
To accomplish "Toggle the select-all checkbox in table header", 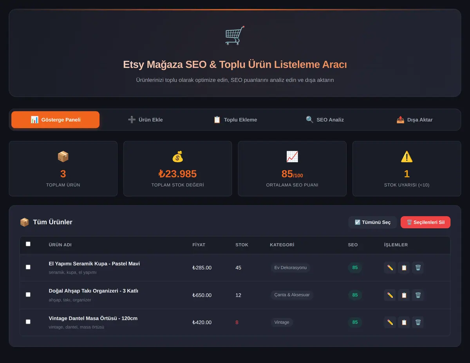I will [x=28, y=244].
